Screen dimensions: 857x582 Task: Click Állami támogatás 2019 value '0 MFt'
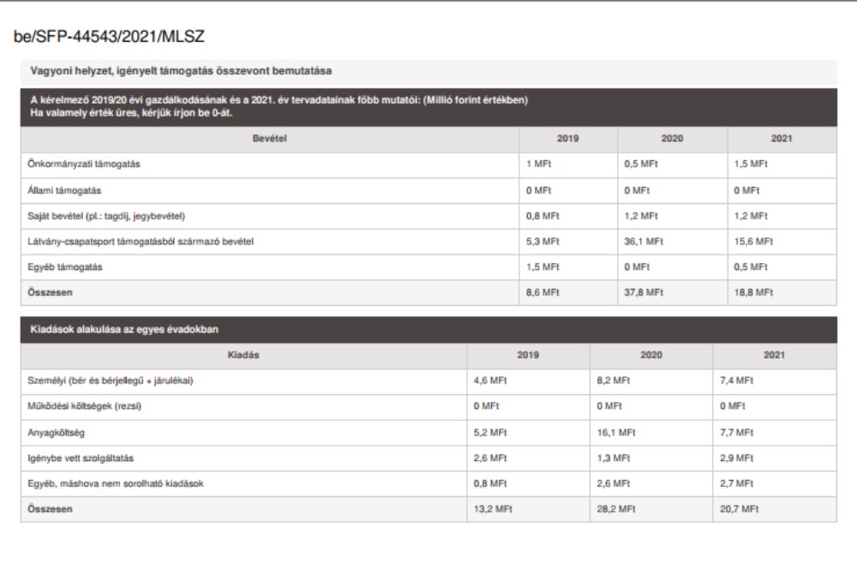(539, 191)
